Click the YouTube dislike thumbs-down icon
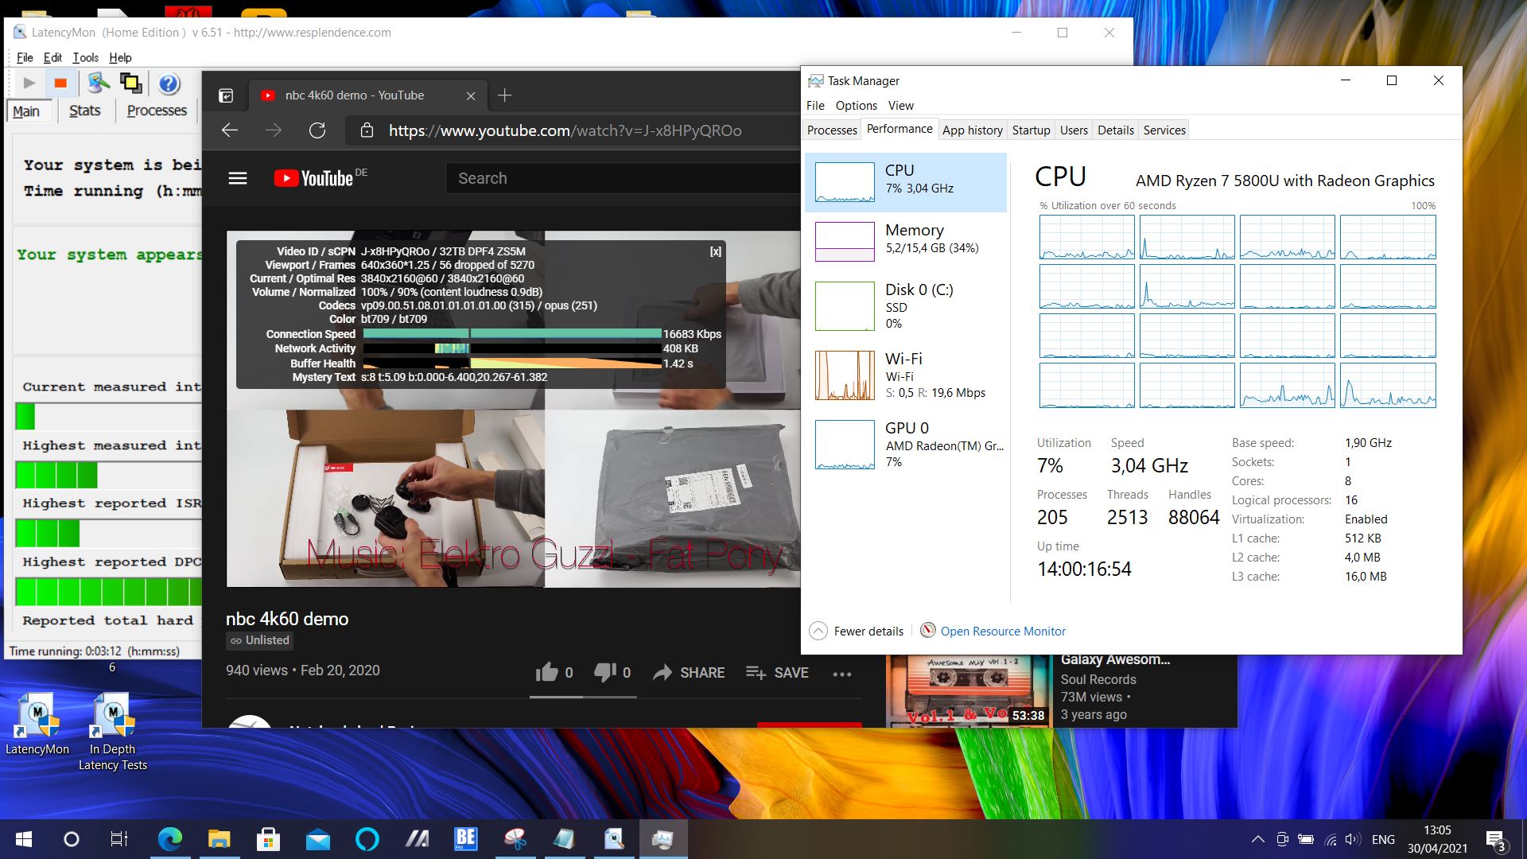The image size is (1527, 859). click(x=604, y=672)
